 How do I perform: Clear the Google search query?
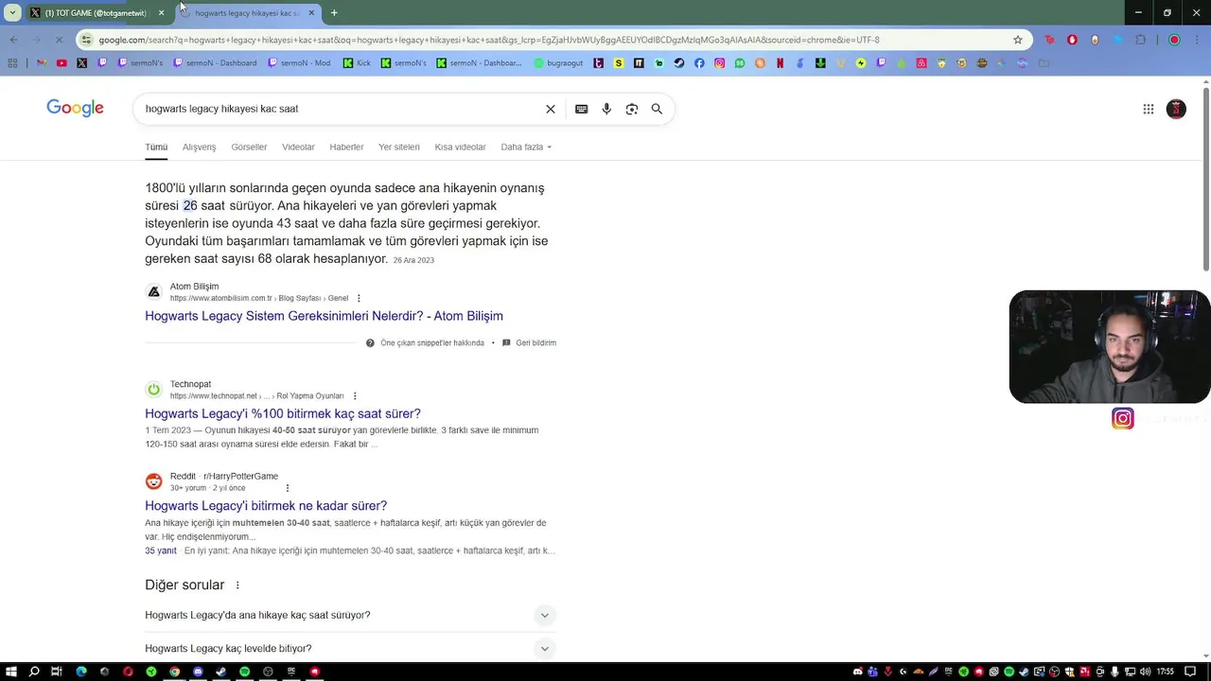pos(551,109)
